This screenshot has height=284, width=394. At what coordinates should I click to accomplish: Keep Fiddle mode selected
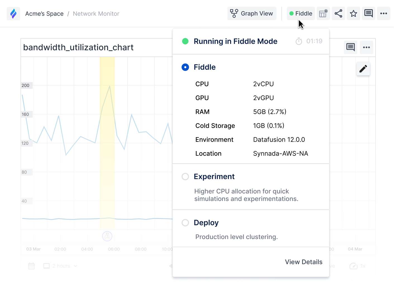185,67
